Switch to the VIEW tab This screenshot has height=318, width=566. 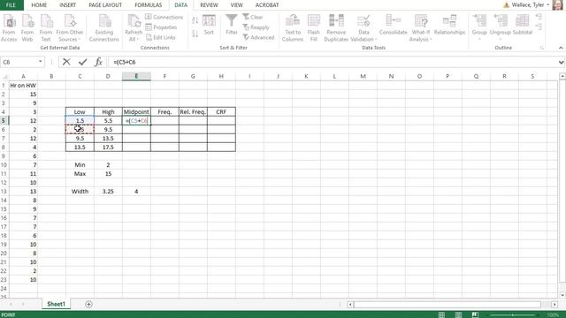pyautogui.click(x=236, y=5)
